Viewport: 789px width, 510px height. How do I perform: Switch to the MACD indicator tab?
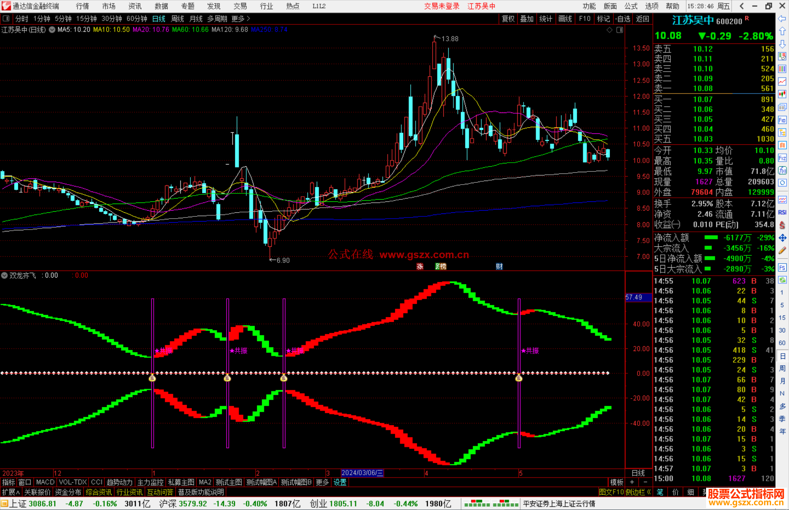45,482
